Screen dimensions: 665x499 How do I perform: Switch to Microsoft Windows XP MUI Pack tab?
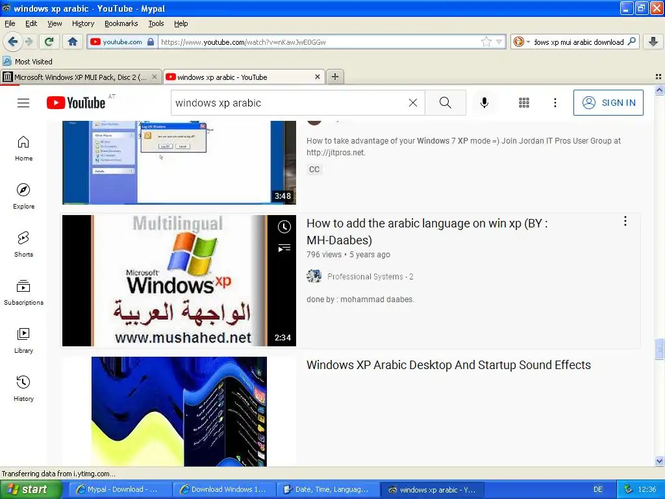(81, 77)
